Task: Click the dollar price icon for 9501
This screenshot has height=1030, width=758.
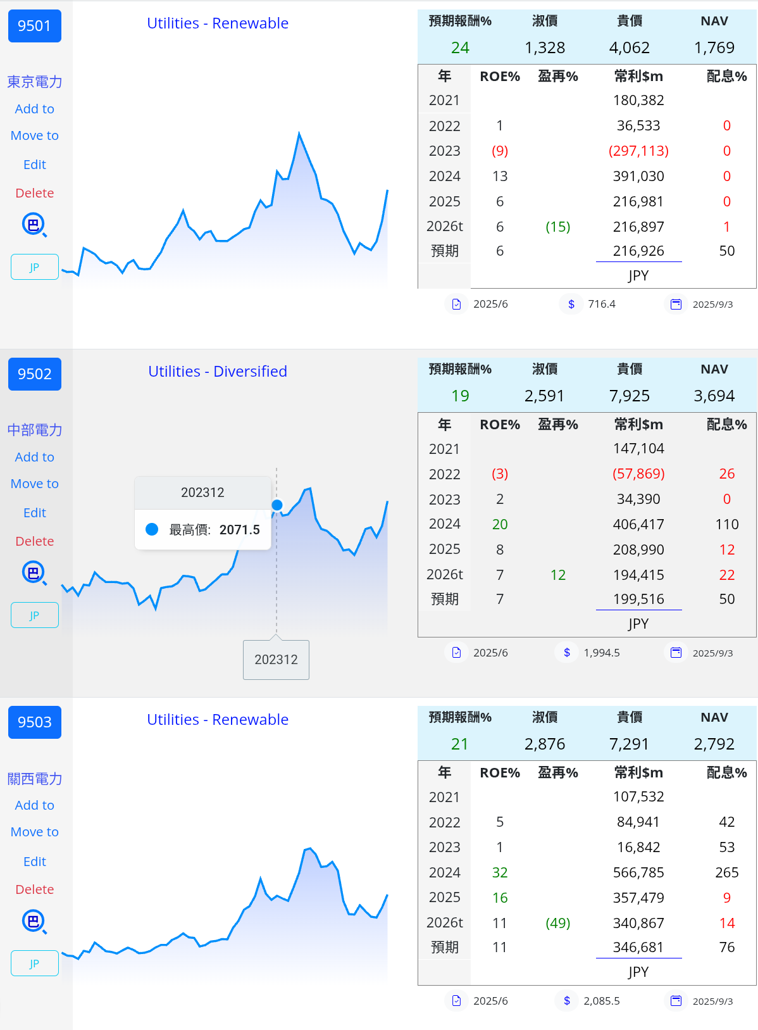Action: (x=571, y=304)
